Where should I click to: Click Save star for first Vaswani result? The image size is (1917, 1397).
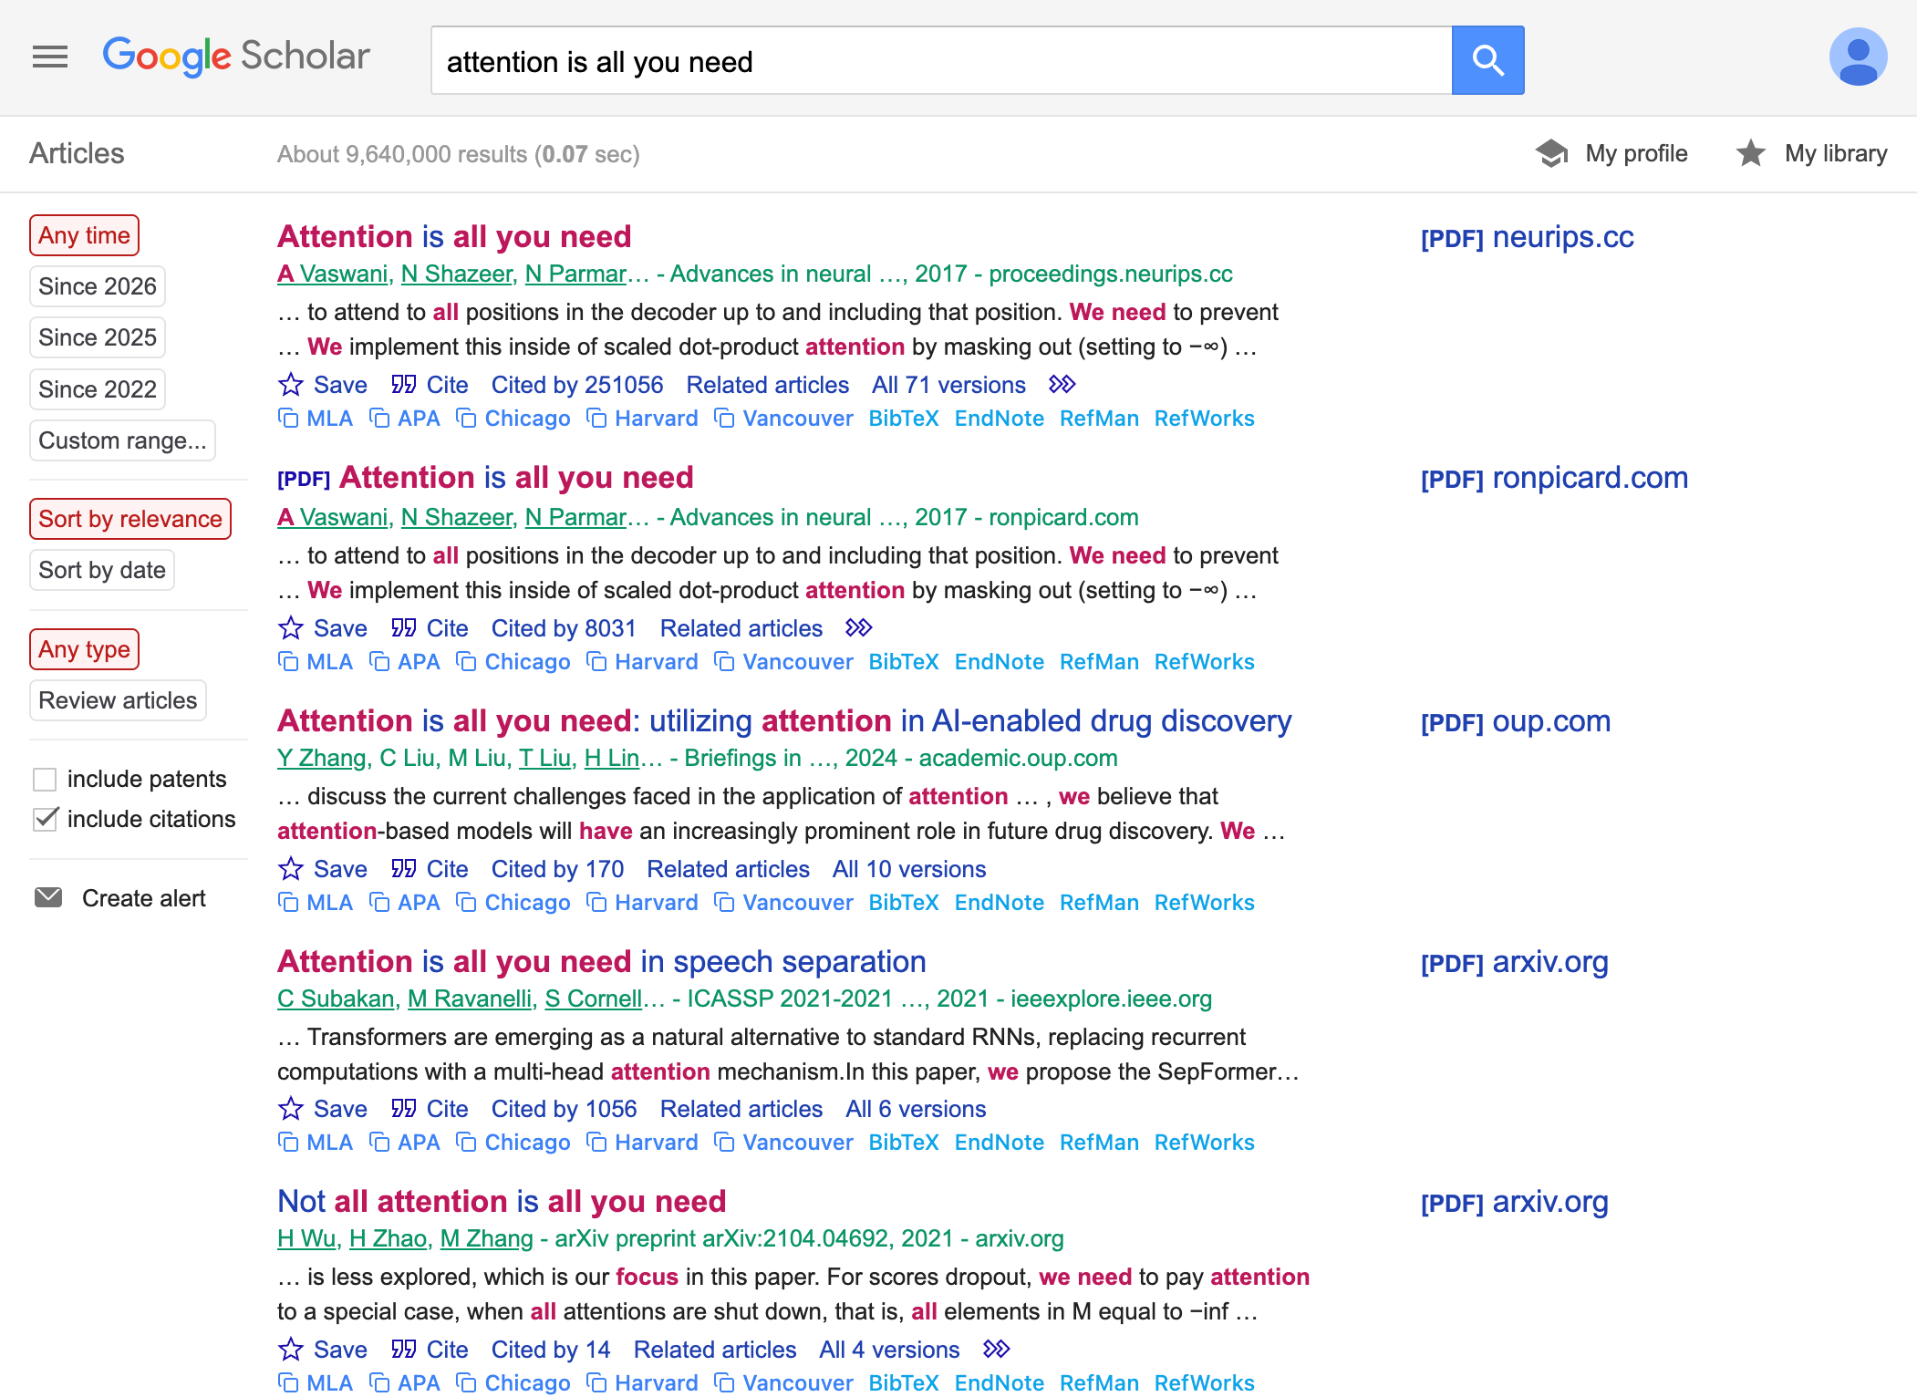click(290, 385)
